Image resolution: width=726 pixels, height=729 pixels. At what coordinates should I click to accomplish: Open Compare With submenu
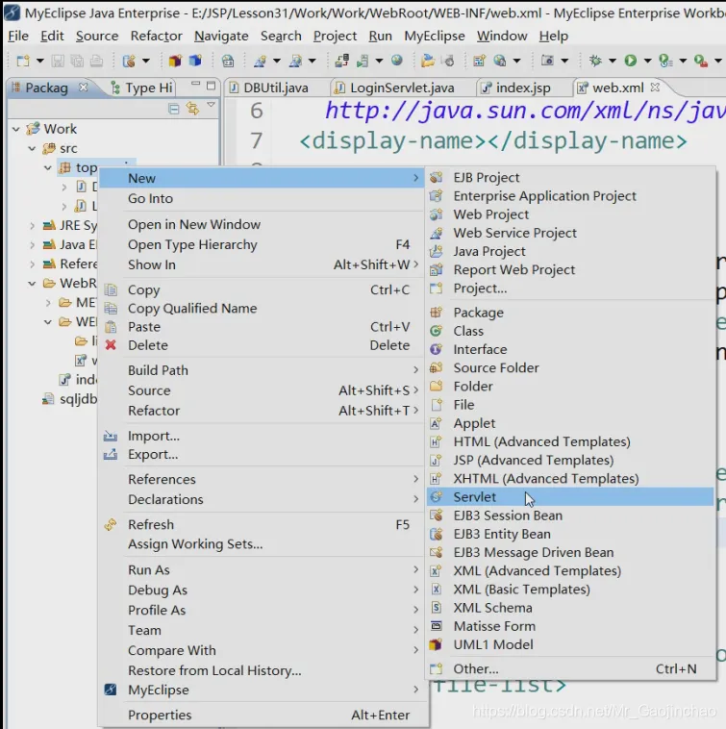click(262, 650)
